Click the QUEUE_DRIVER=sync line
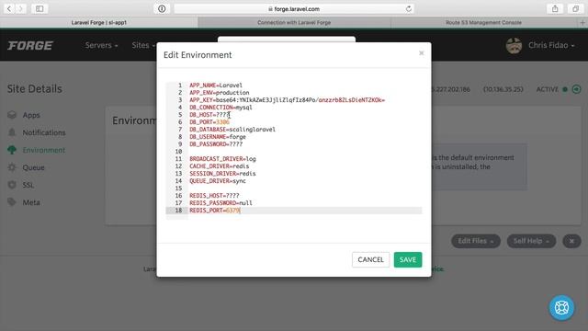The width and height of the screenshot is (588, 331). [218, 181]
